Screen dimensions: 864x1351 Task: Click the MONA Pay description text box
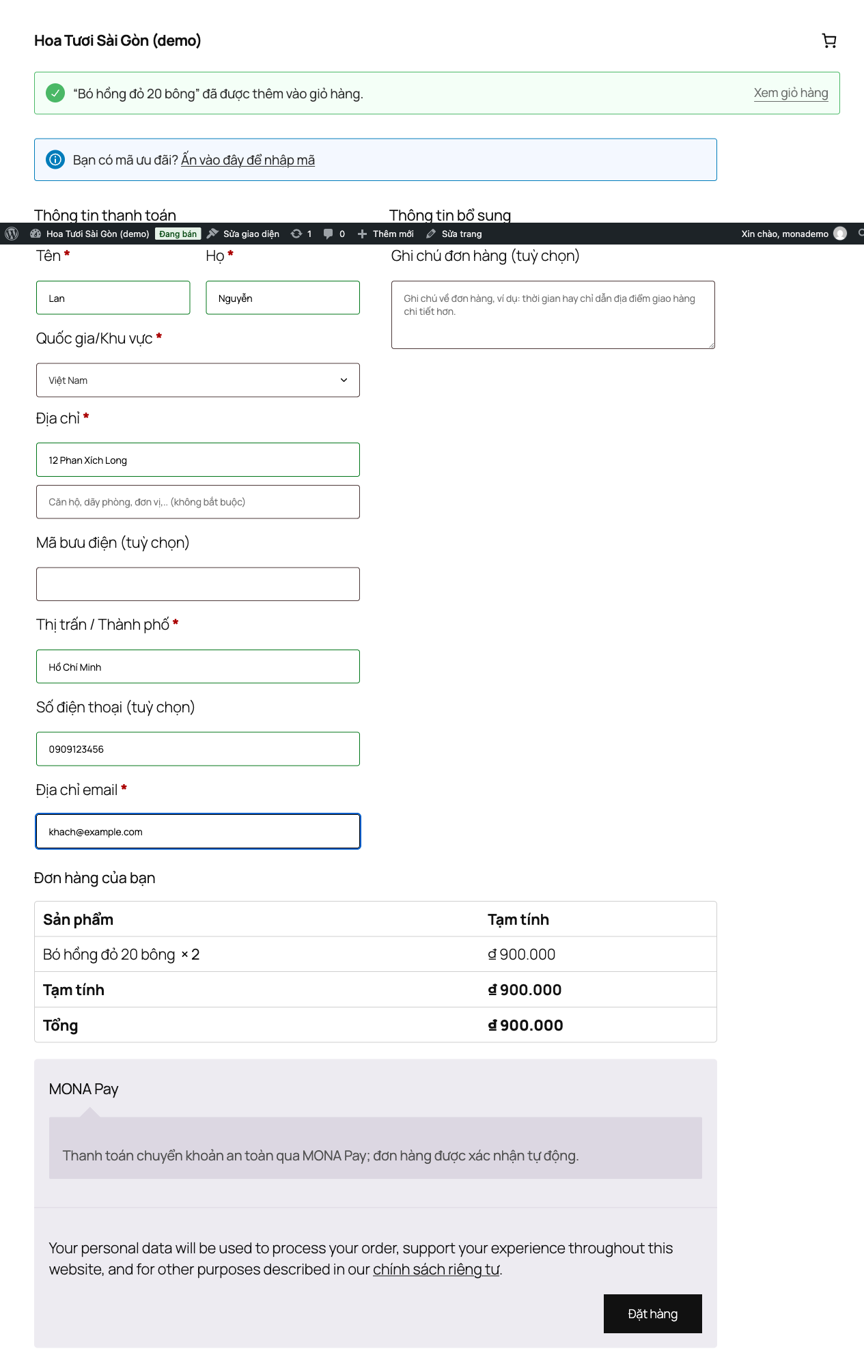pos(376,1148)
